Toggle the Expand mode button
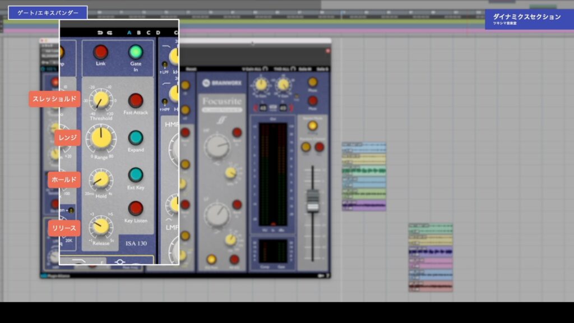Viewport: 574px width, 323px height. click(x=136, y=138)
